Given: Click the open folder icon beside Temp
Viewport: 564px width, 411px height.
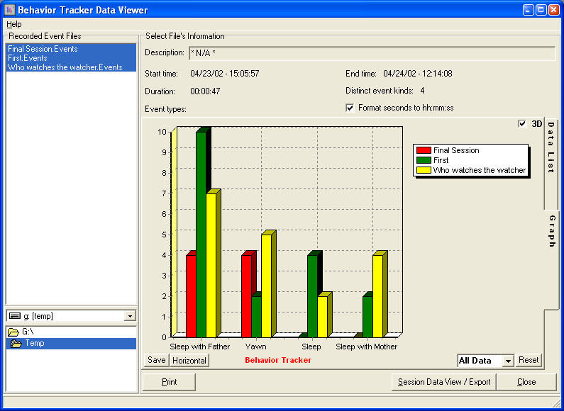Looking at the screenshot, I should pos(16,344).
